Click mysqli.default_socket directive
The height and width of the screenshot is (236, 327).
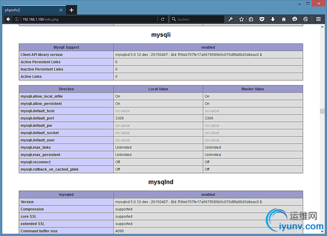point(40,133)
